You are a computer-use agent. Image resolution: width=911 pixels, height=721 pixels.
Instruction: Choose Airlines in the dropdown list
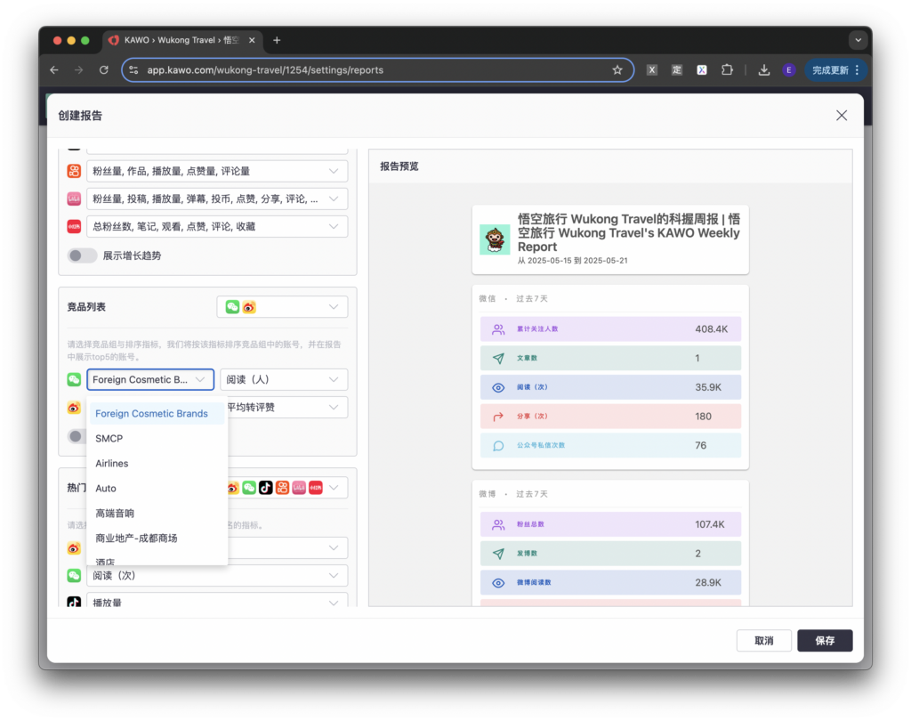tap(112, 464)
